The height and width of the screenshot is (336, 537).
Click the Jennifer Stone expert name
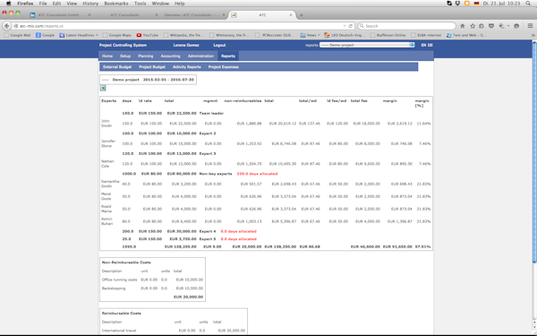108,143
